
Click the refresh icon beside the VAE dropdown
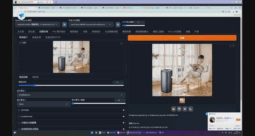pyautogui.click(x=118, y=24)
